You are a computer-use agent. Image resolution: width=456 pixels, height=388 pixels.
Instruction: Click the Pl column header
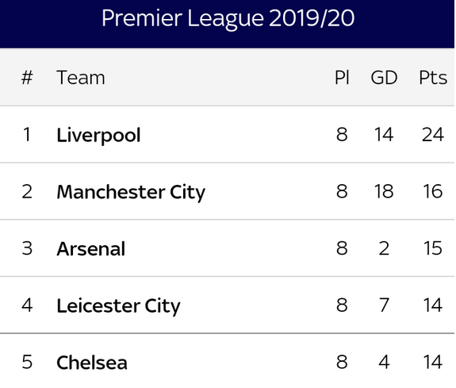342,78
